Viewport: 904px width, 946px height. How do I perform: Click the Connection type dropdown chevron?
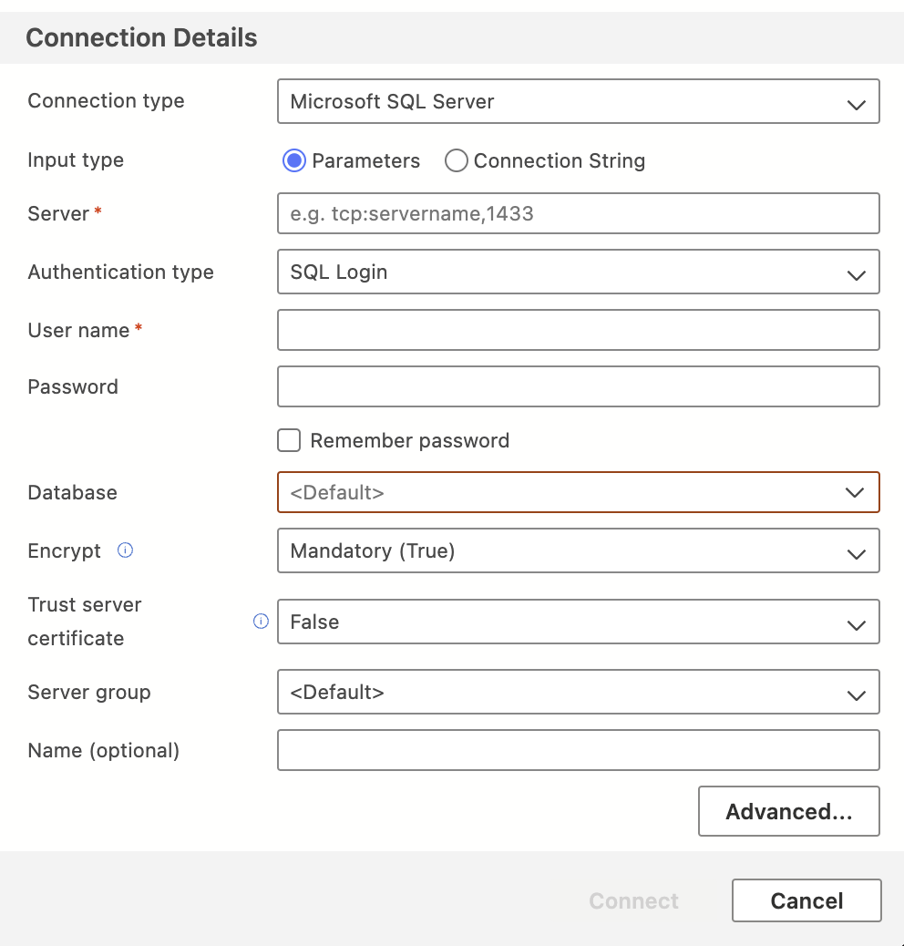pos(857,105)
